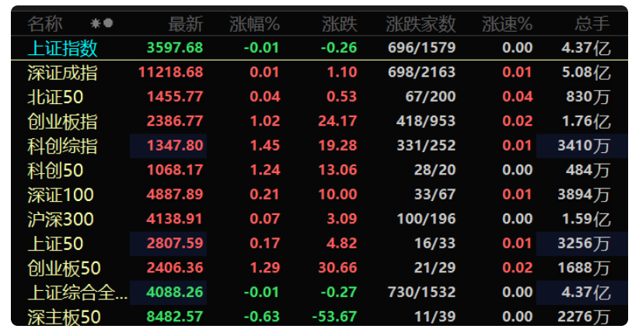
Task: Open the 深证成指 index
Action: click(62, 73)
